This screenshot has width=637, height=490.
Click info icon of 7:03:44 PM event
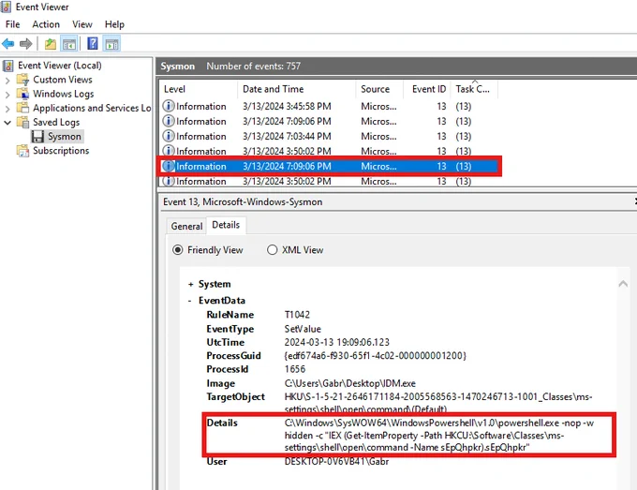point(169,136)
